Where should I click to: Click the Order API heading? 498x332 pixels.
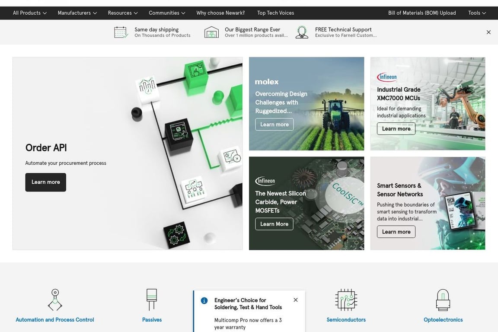tap(46, 148)
